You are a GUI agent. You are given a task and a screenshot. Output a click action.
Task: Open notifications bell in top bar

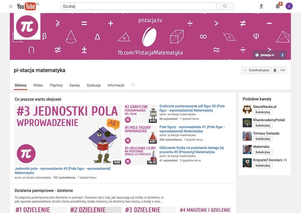coord(277,6)
